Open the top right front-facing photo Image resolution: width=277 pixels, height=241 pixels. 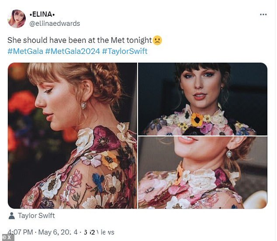point(203,99)
